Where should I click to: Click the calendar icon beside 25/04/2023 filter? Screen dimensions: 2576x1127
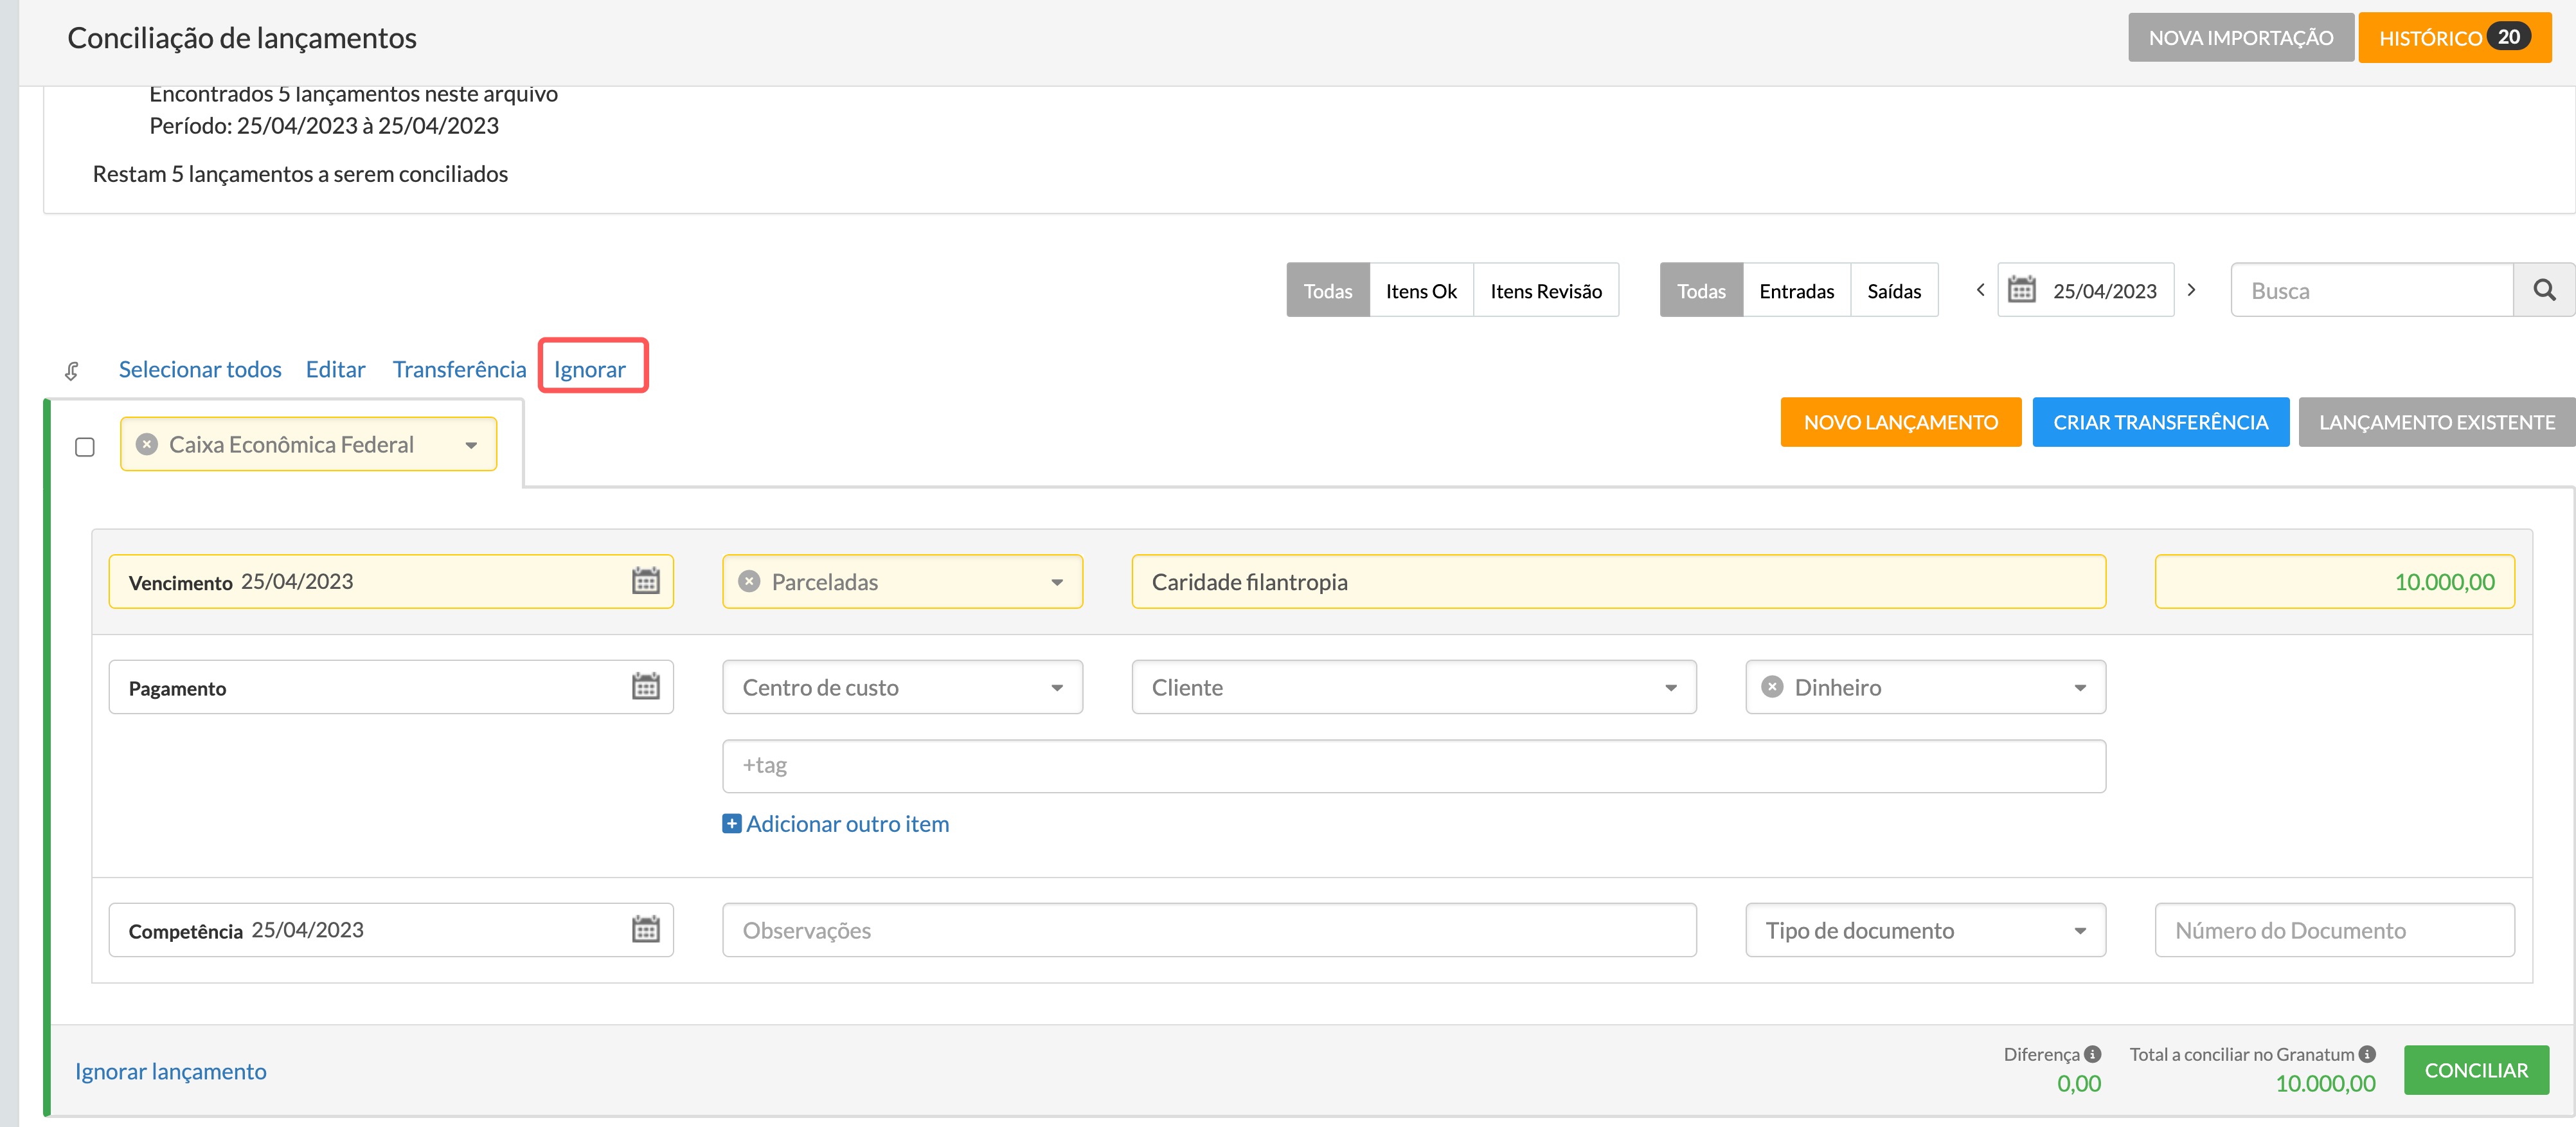coord(2022,290)
